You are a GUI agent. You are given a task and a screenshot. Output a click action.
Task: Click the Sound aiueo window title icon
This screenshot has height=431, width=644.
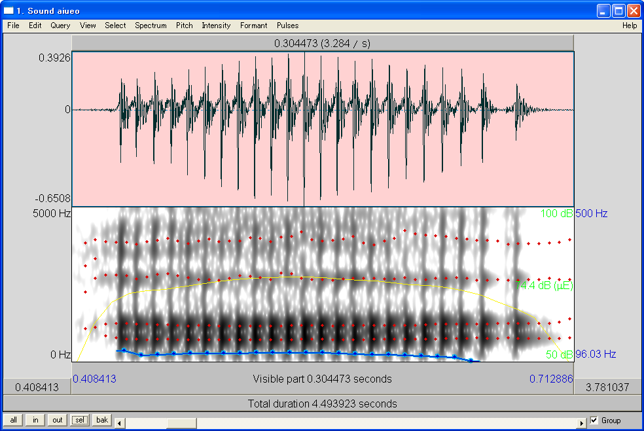click(x=9, y=10)
